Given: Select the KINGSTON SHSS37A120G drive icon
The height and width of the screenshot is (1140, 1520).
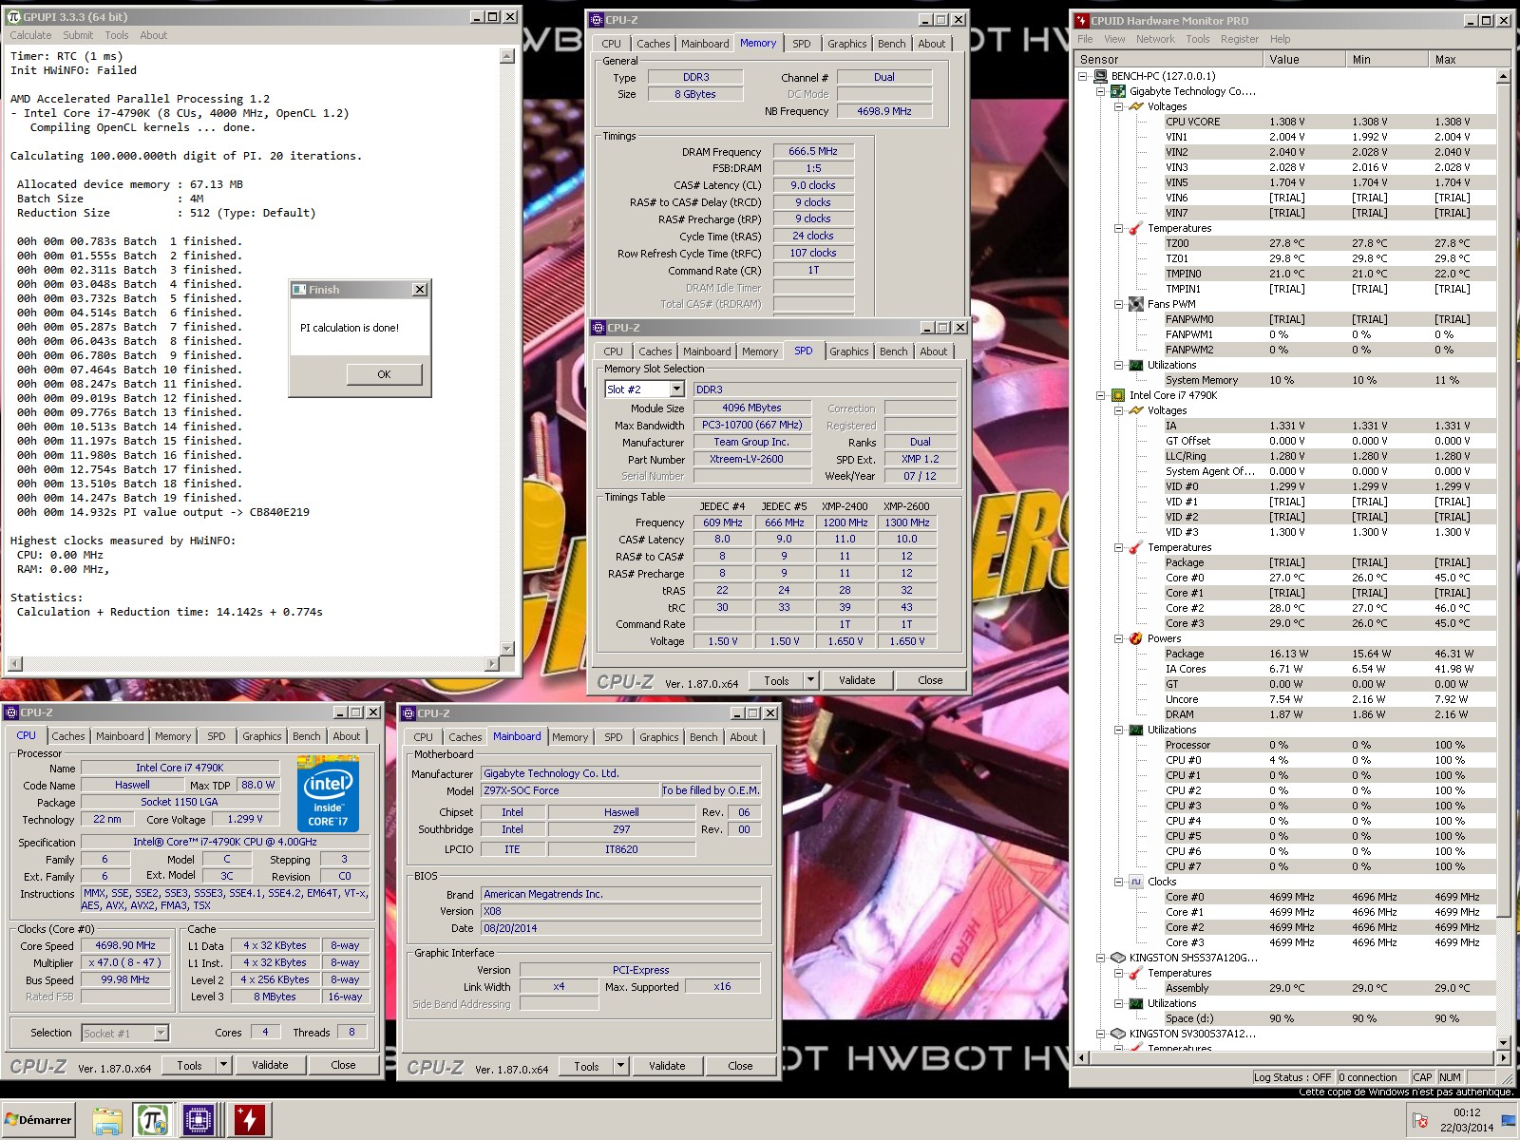Looking at the screenshot, I should point(1118,958).
